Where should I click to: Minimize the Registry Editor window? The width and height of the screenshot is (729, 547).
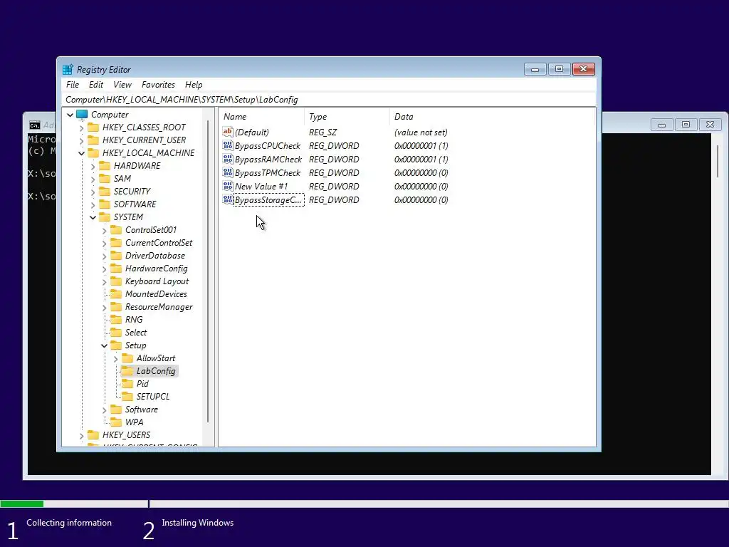pos(535,69)
